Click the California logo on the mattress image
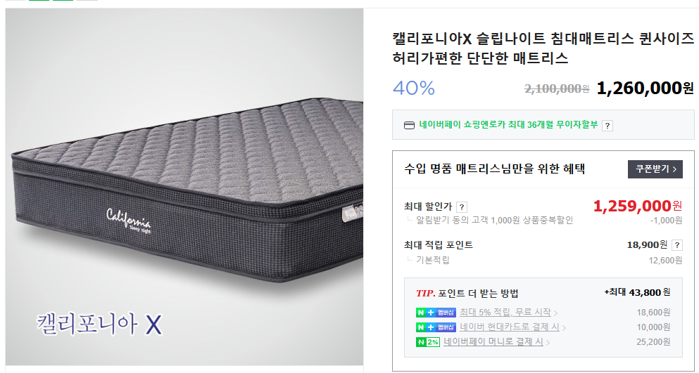This screenshot has height=373, width=699. point(128,221)
